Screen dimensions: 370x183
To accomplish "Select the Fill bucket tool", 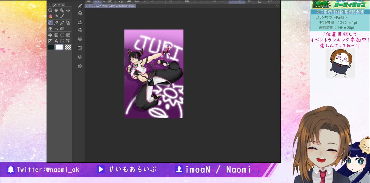I will 50,35.
